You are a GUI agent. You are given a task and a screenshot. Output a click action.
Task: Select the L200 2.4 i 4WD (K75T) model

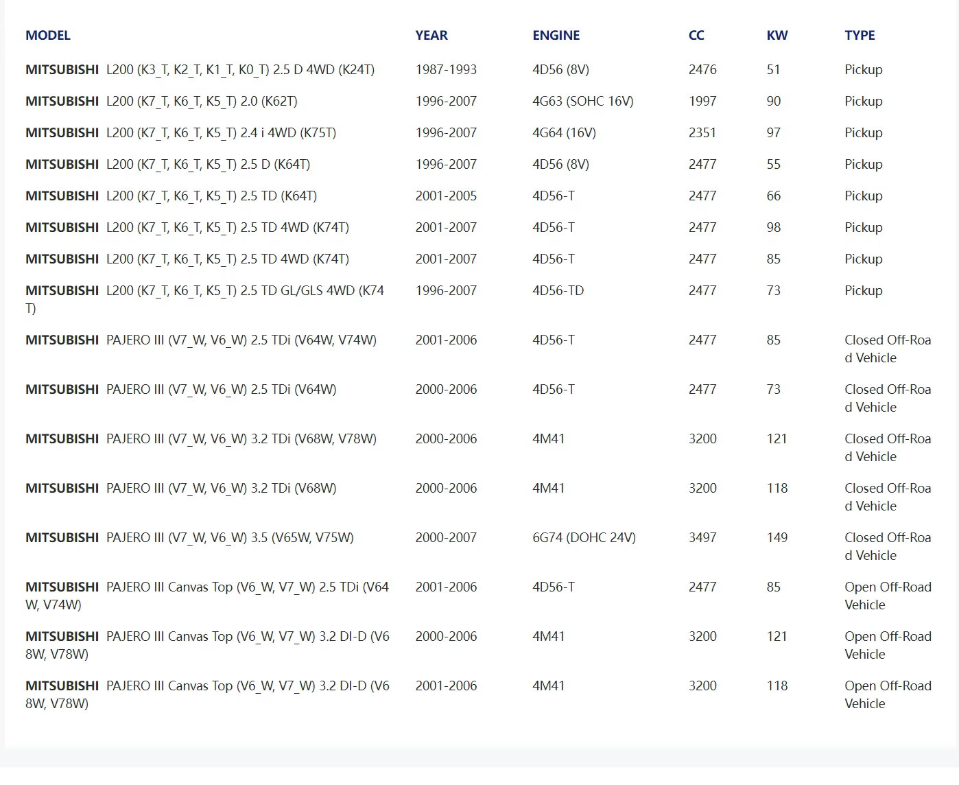click(x=181, y=132)
